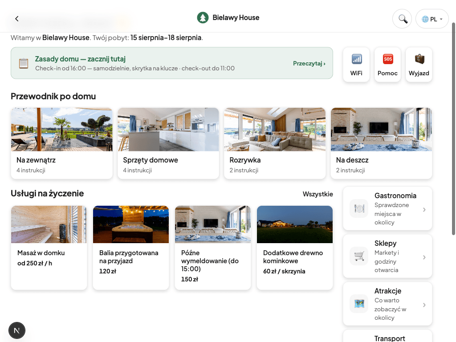Go back using the left arrow
The image size is (456, 342).
[17, 19]
